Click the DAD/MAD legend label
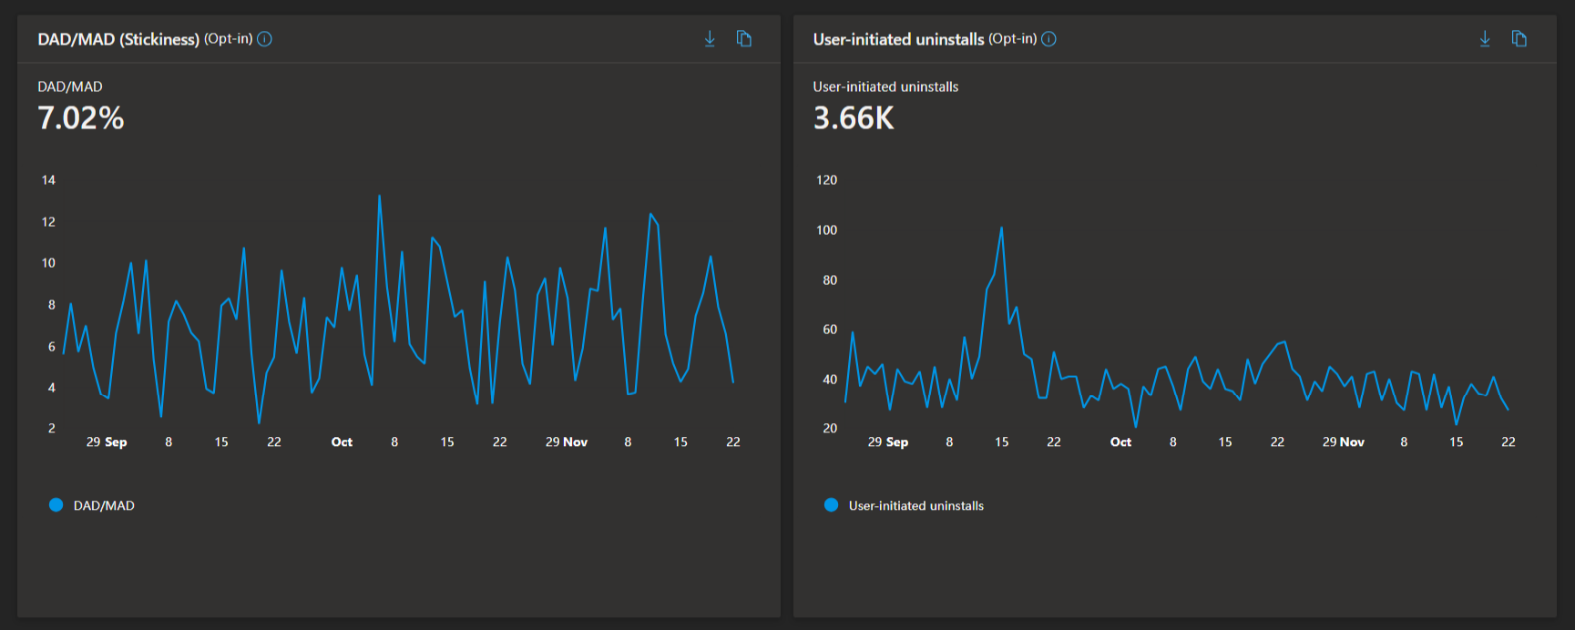 click(x=104, y=506)
